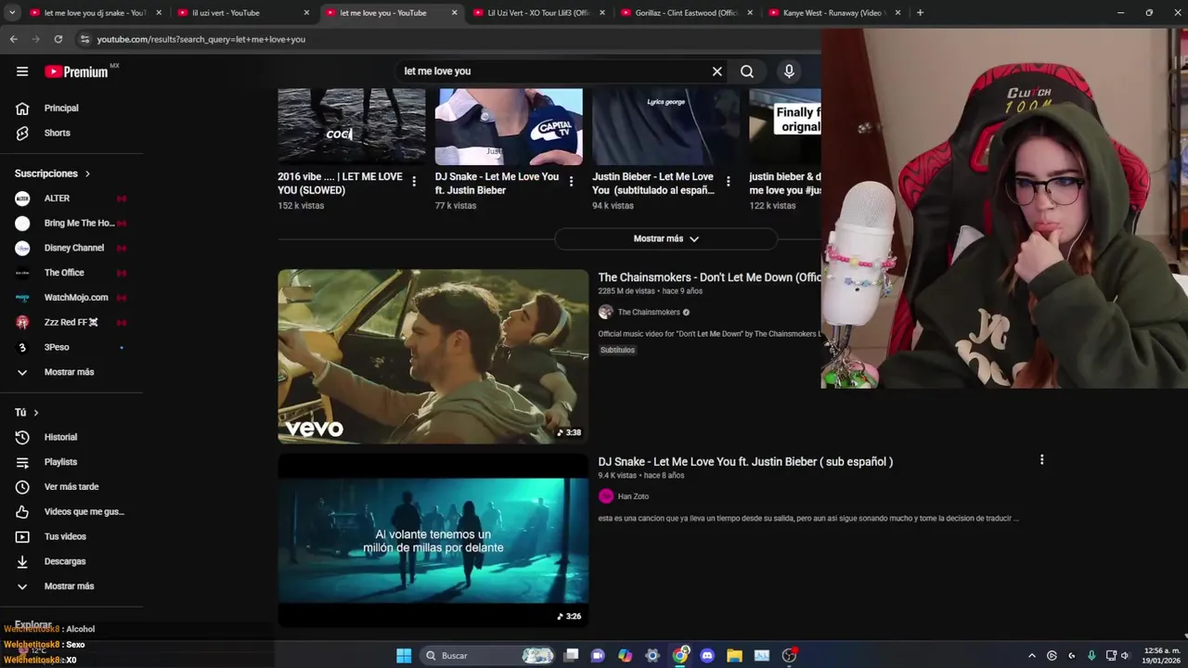Click the green microphone tray icon
Viewport: 1188px width, 668px height.
(1091, 656)
